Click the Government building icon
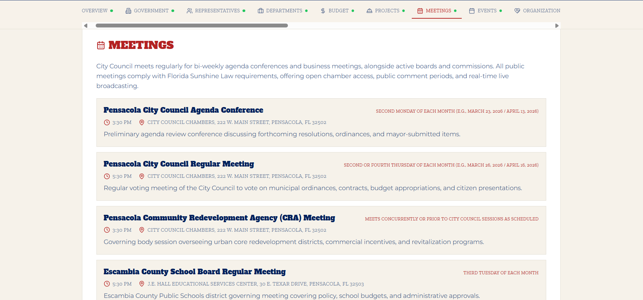This screenshot has width=643, height=300. click(x=128, y=11)
